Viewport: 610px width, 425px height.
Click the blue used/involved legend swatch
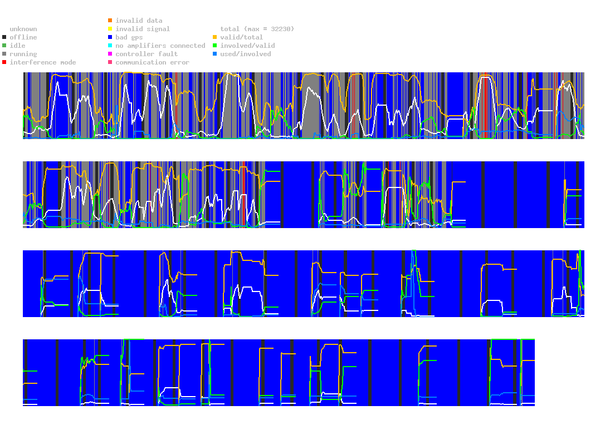[214, 54]
